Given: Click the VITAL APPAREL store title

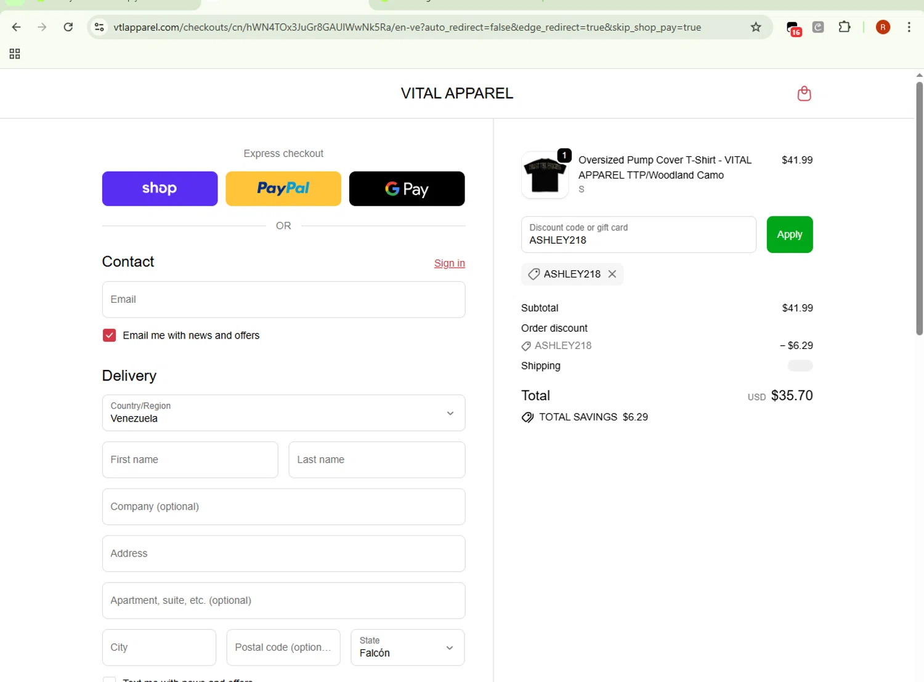Looking at the screenshot, I should click(x=457, y=94).
